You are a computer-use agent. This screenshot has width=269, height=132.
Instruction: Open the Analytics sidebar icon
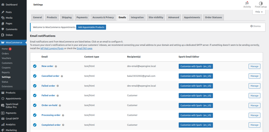3,124
